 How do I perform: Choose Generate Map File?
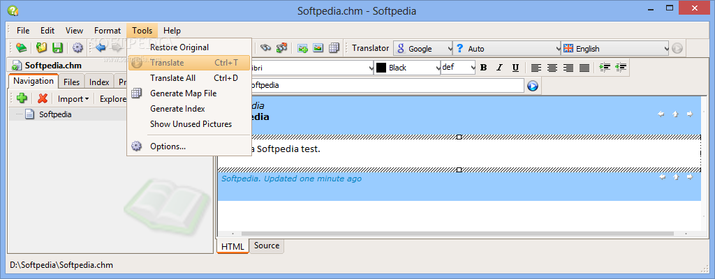click(189, 93)
